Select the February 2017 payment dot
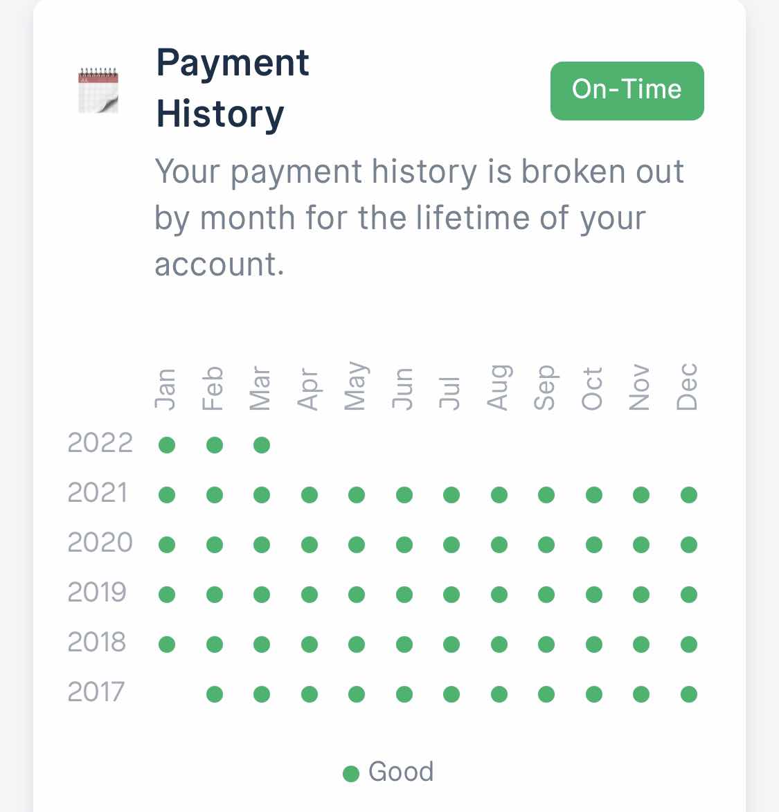This screenshot has height=812, width=779. tap(215, 694)
